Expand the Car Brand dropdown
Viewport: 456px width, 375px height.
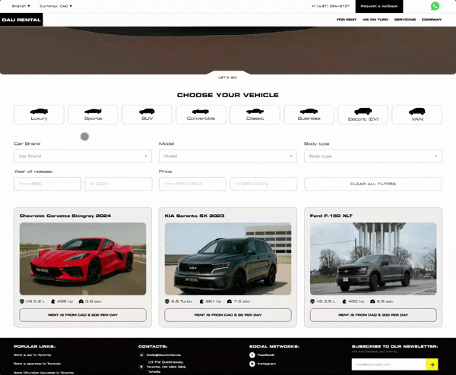tap(83, 156)
